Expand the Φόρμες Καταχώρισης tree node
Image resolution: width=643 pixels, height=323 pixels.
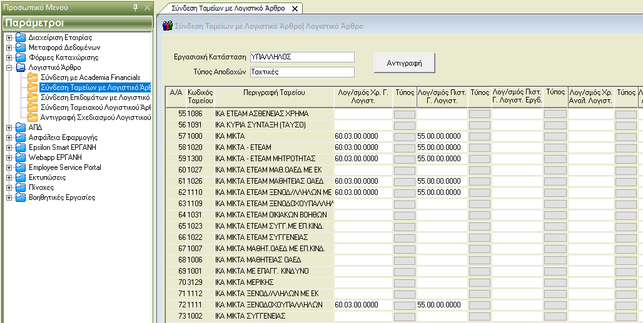9,57
